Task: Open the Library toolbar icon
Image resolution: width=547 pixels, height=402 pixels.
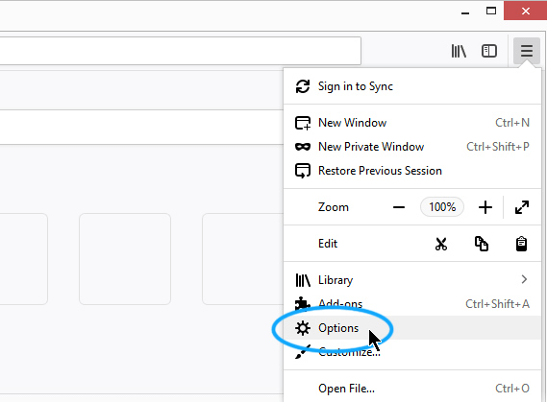Action: [x=459, y=51]
